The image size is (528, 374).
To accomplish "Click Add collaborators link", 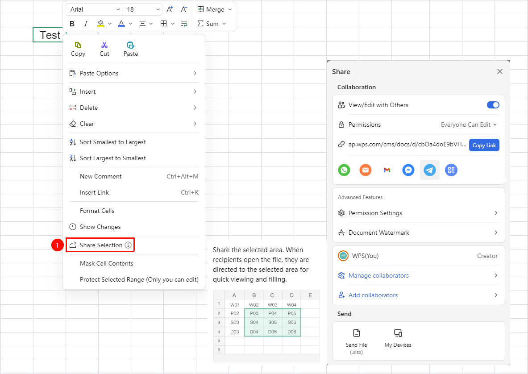I will pos(373,295).
